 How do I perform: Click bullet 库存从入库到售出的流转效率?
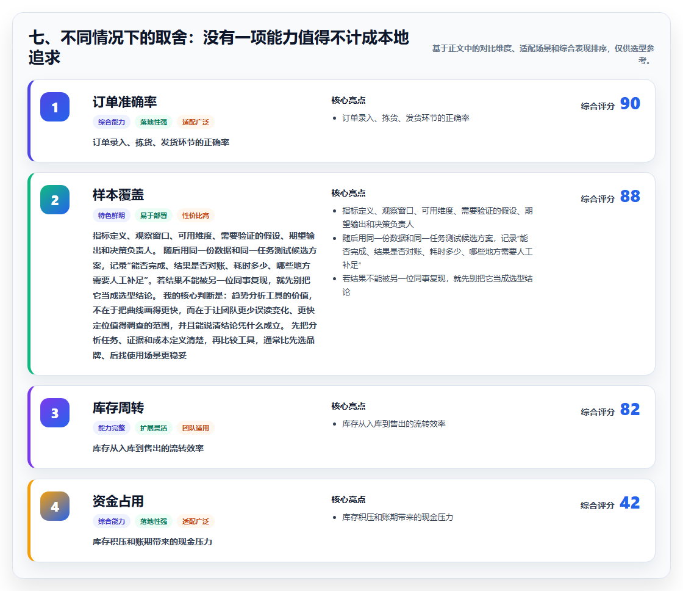394,424
